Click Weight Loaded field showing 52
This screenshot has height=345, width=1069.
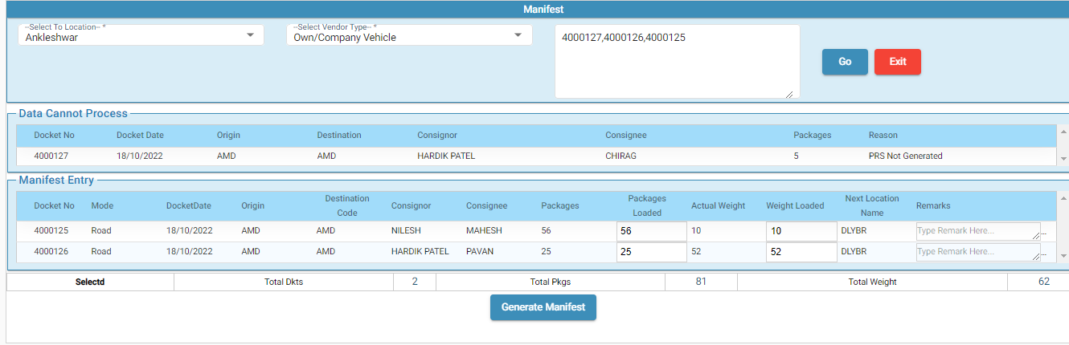(801, 252)
